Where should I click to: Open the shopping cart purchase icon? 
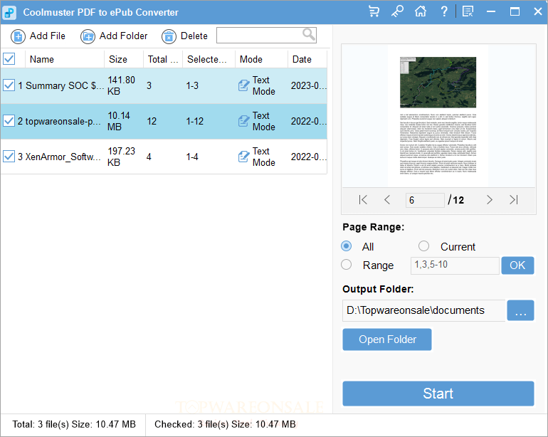374,11
